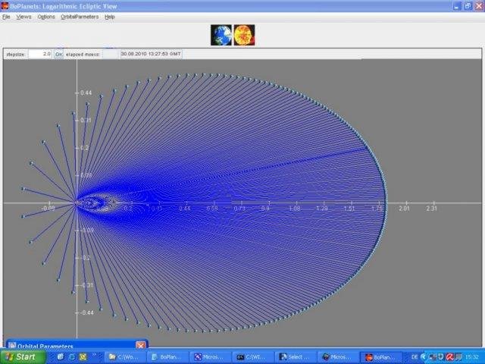This screenshot has height=364, width=485.
Task: Toggle the On button beside stepsize
Action: (x=58, y=55)
